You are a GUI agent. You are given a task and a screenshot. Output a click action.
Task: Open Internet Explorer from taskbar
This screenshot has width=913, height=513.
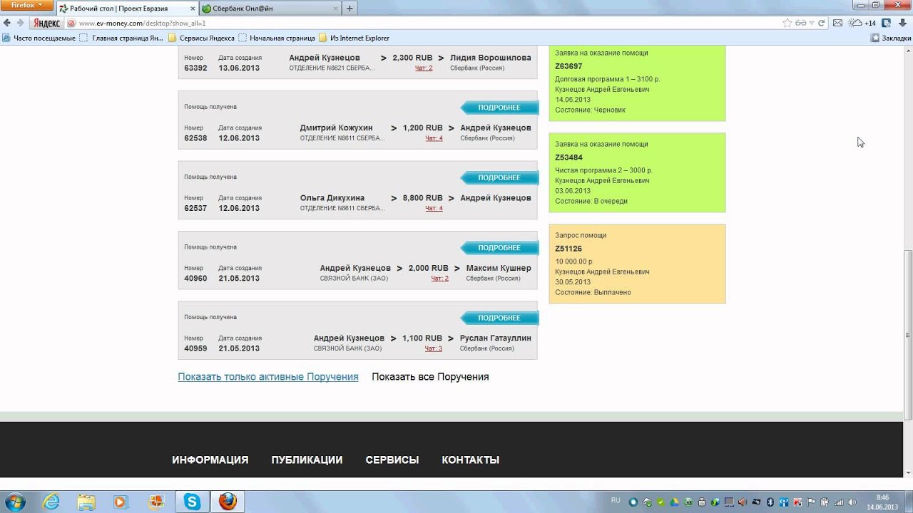click(51, 502)
